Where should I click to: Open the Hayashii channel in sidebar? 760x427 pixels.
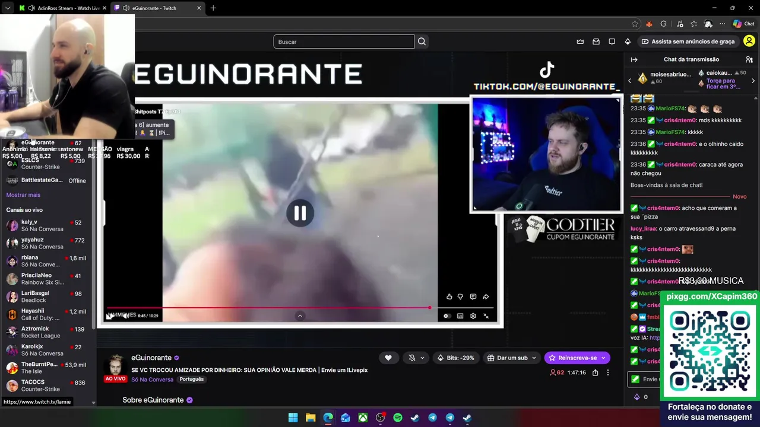47,314
